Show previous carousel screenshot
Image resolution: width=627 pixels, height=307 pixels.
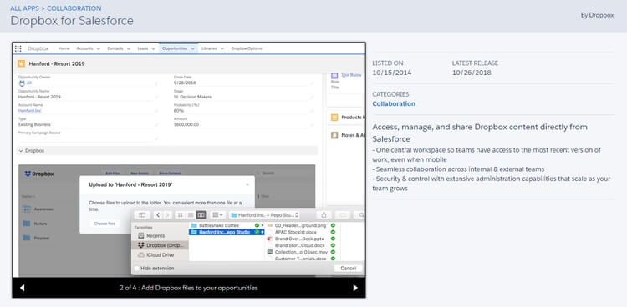tap(22, 288)
